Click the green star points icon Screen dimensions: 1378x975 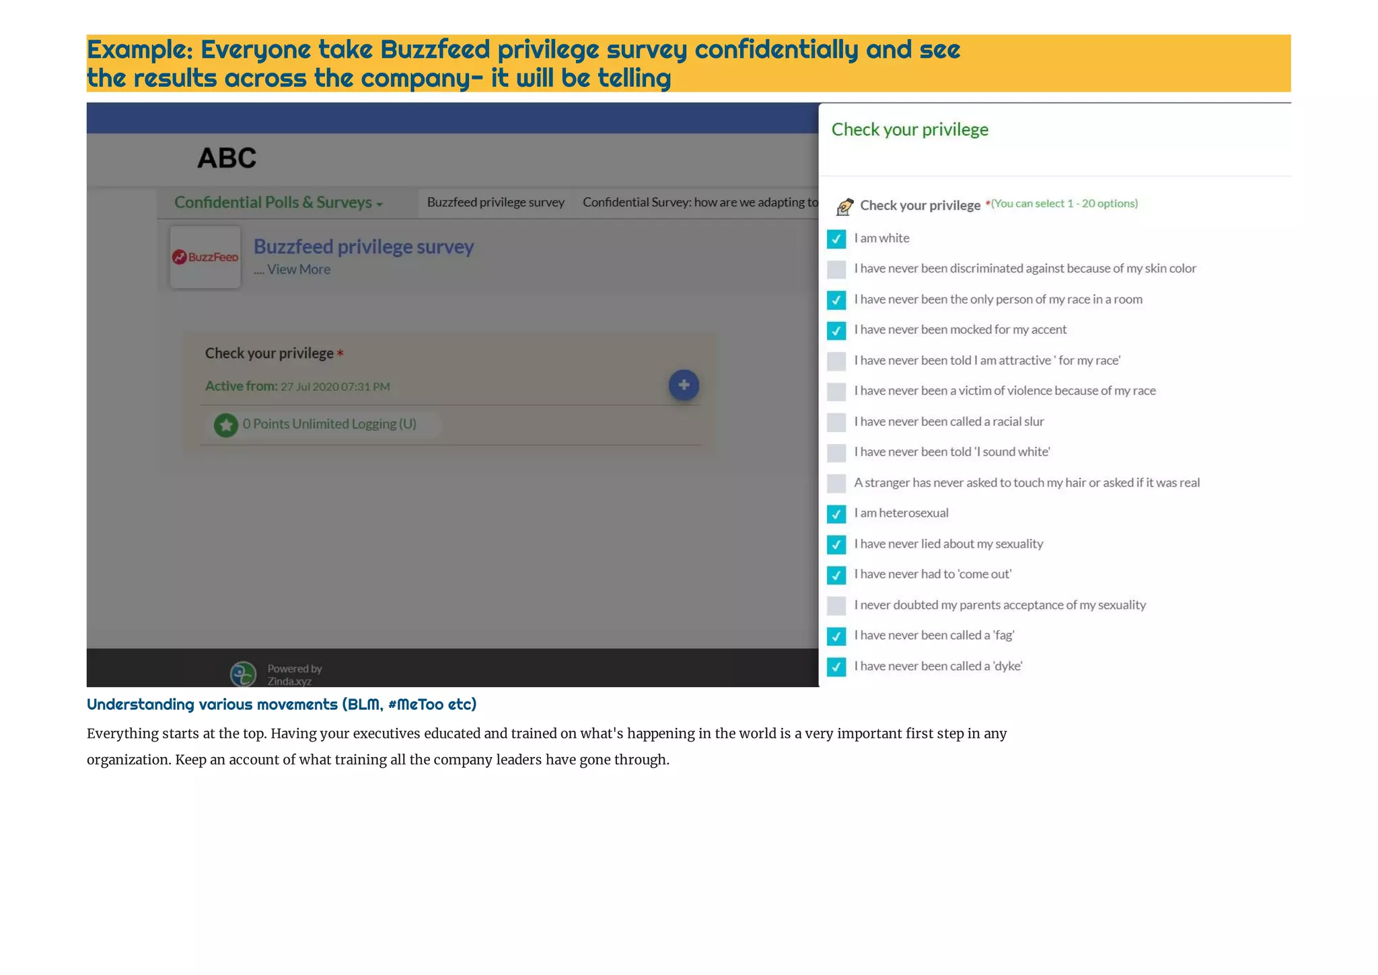226,425
